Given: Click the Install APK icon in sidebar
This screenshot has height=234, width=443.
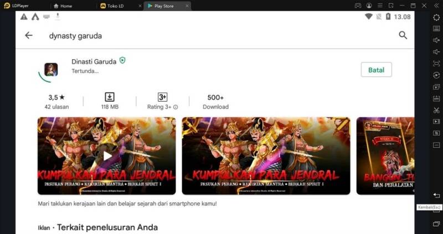Looking at the screenshot, I should click(436, 98).
